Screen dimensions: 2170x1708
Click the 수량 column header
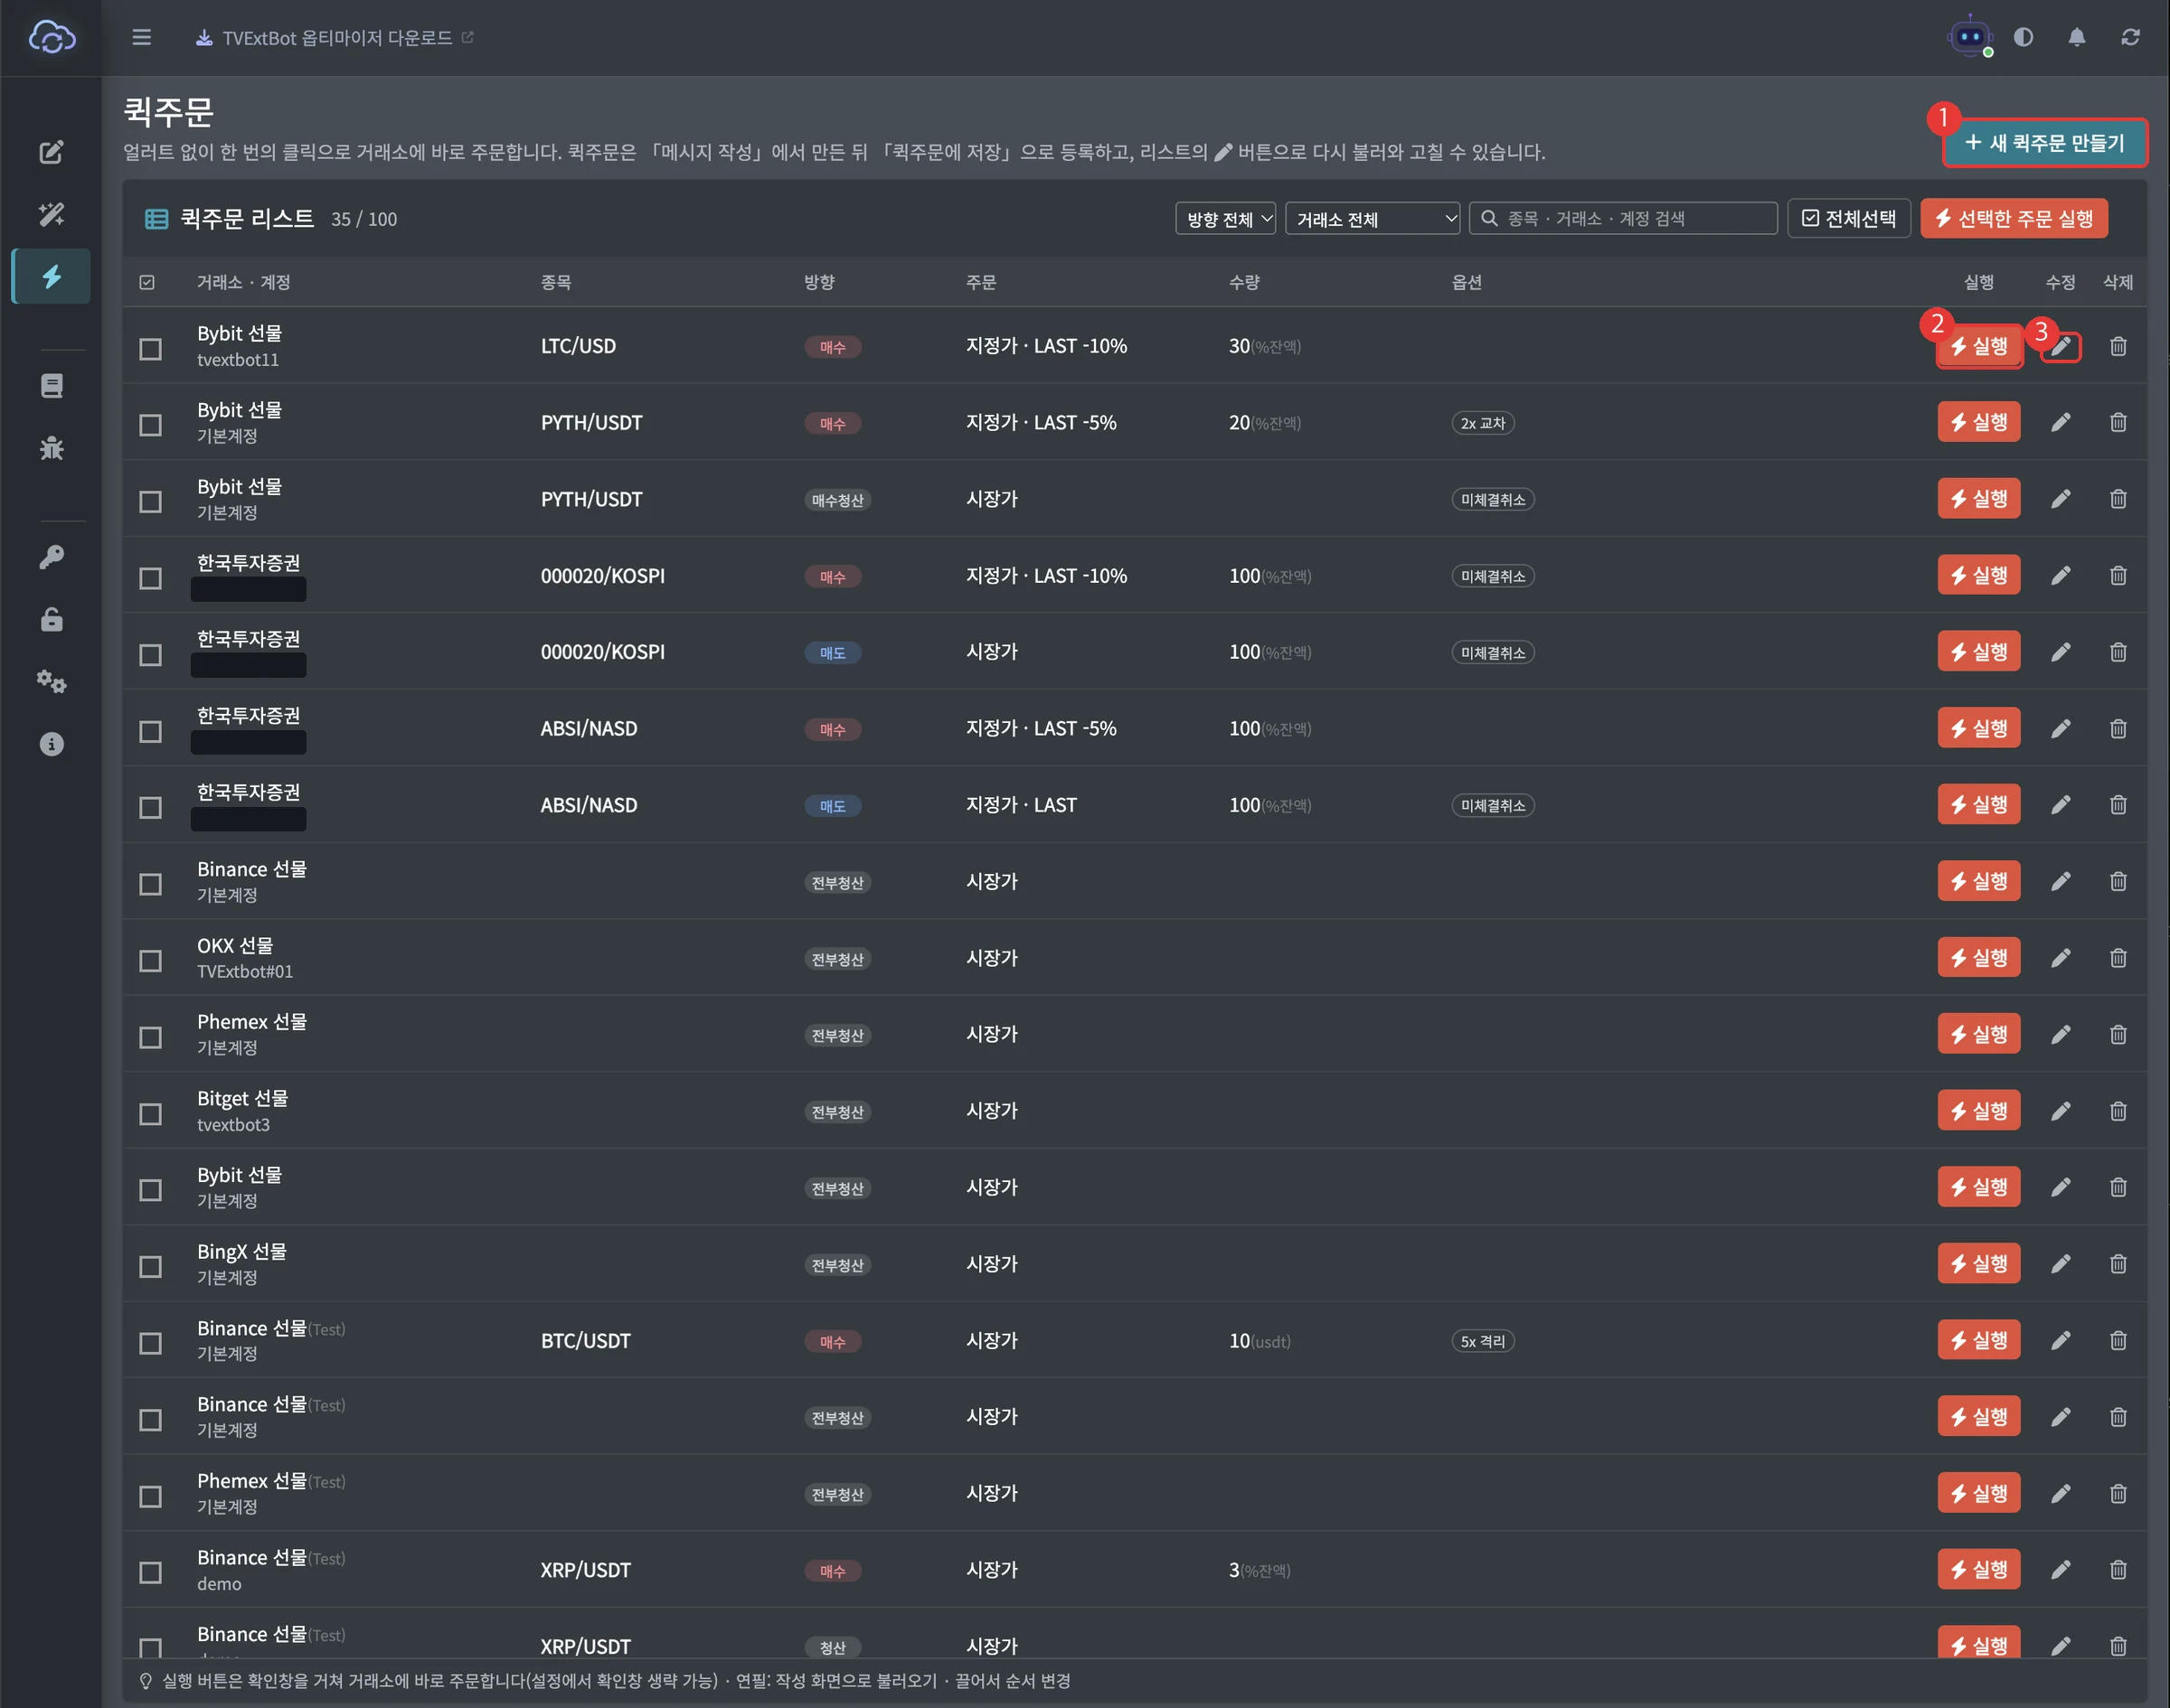point(1243,282)
